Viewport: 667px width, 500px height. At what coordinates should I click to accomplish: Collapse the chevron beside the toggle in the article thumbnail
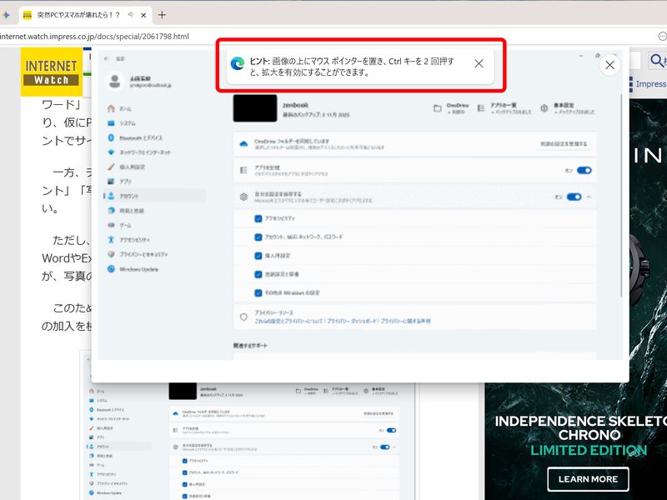click(x=394, y=447)
